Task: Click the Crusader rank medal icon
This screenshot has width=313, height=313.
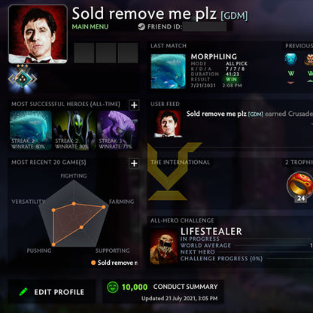Action: [23, 78]
